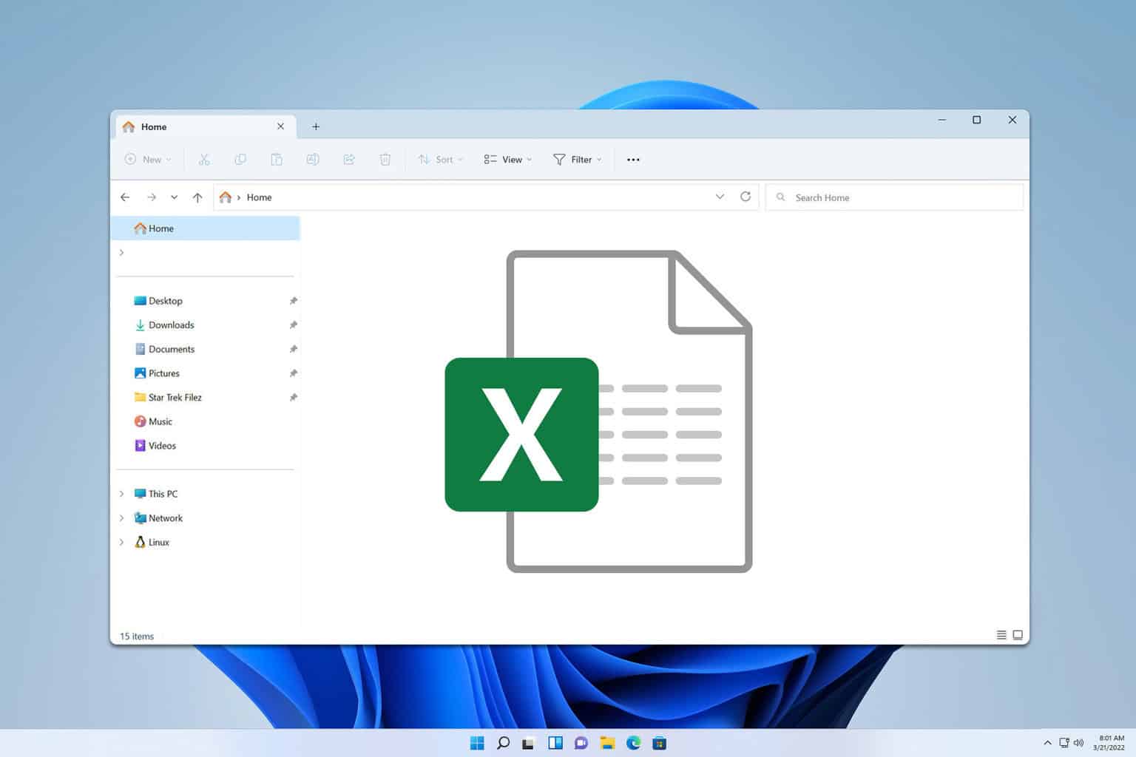This screenshot has height=757, width=1136.
Task: Go up one folder level
Action: (197, 197)
